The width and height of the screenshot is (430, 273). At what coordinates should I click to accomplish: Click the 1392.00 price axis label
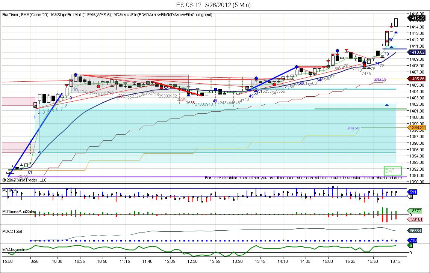[417, 169]
